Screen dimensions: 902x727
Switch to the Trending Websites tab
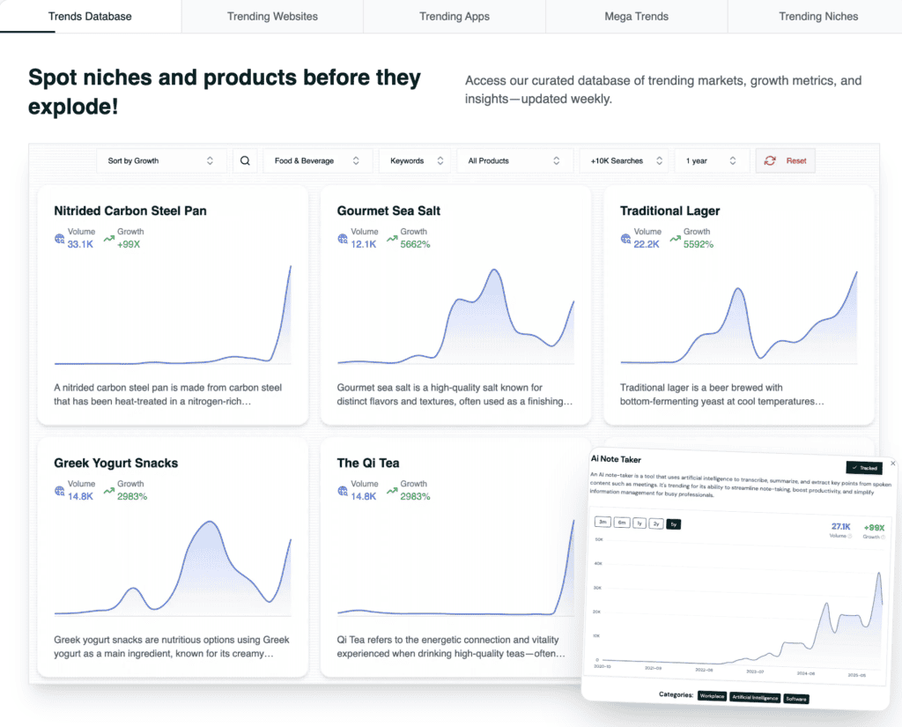272,16
